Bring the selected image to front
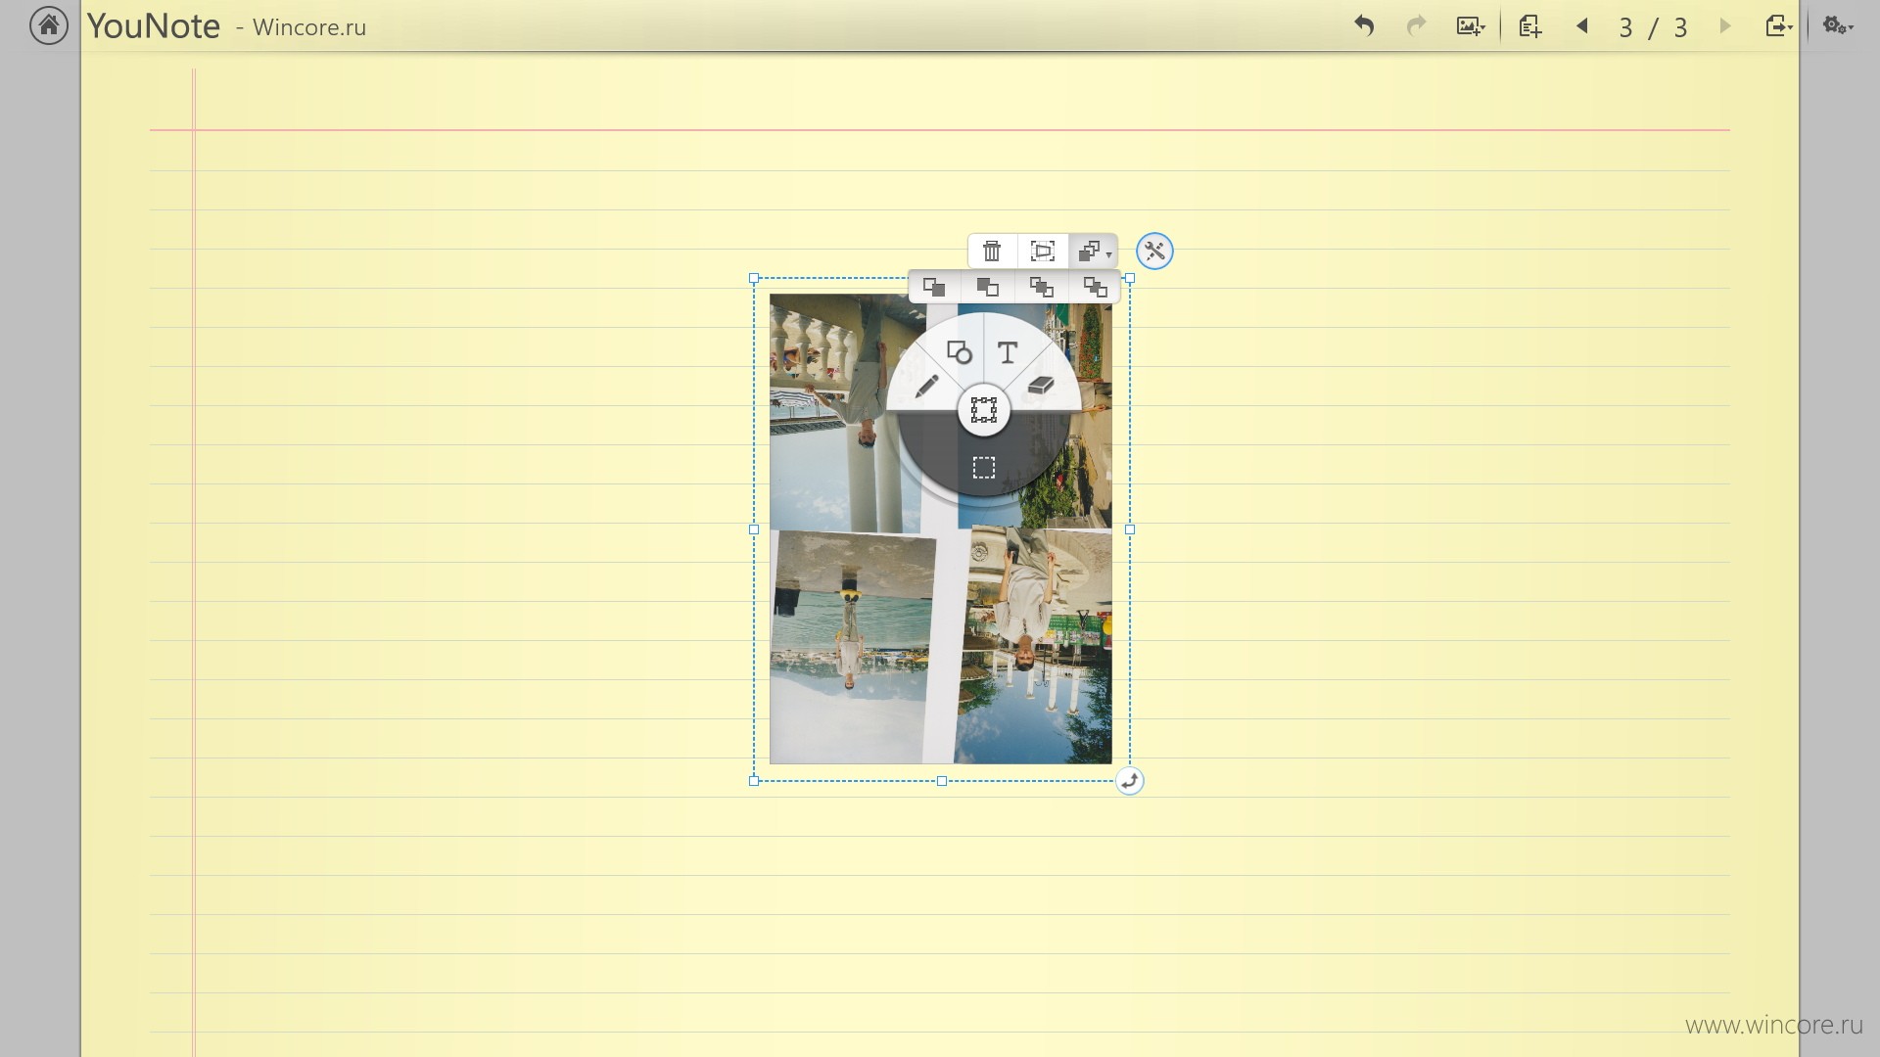1880x1057 pixels. pos(934,287)
